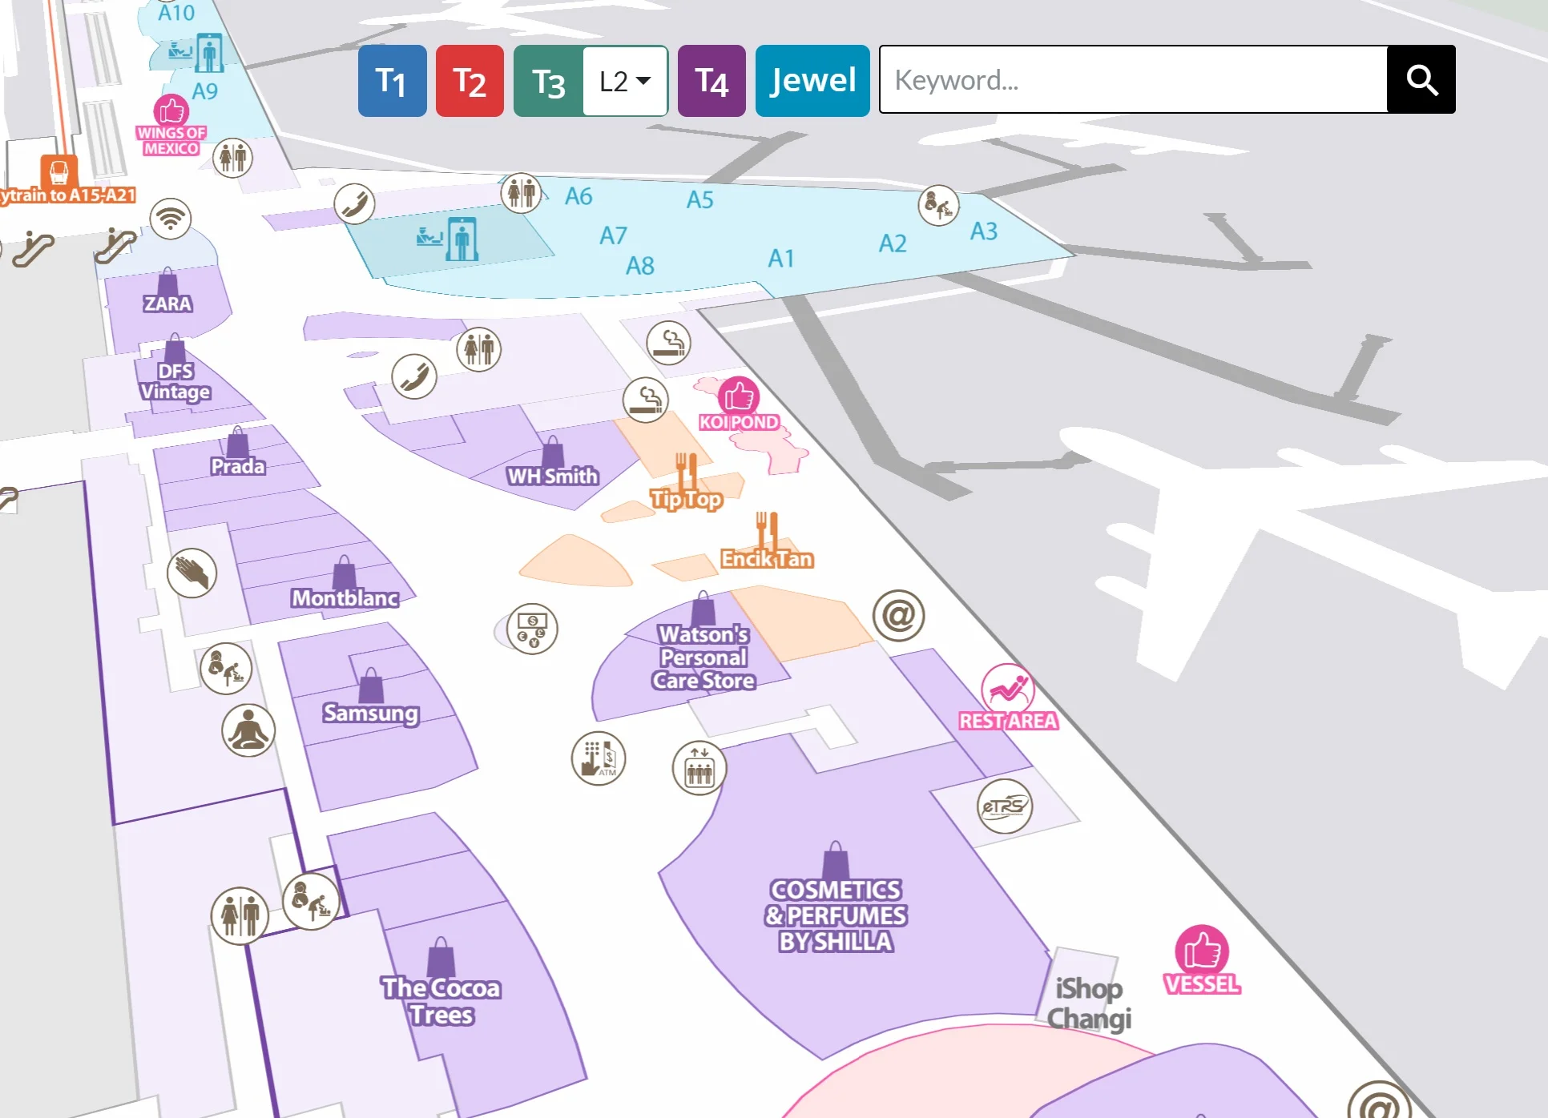The image size is (1548, 1118).
Task: Select the DFS Vintage shop label
Action: point(175,381)
